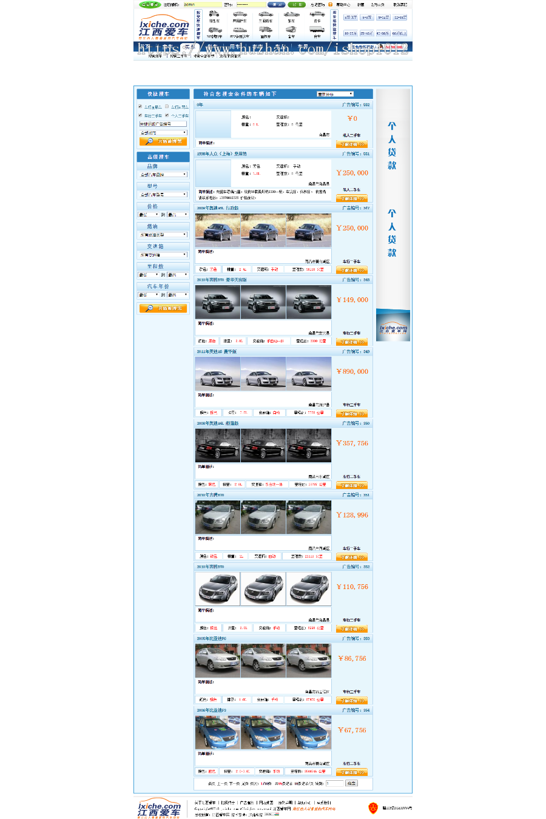This screenshot has height=819, width=546.
Task: View details of ¥67,756 比亚迪F3 listing
Action: [x=352, y=772]
